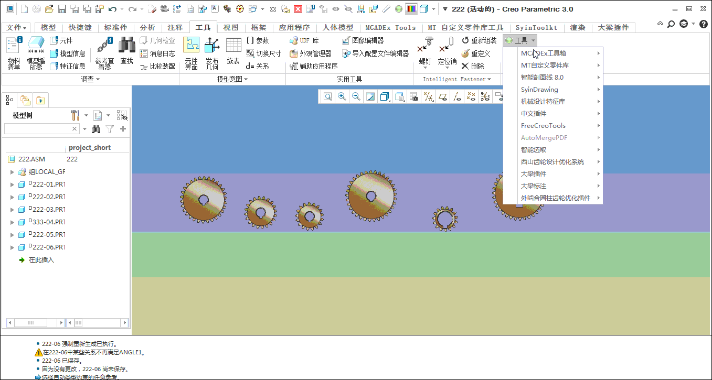Click the Creo help question mark icon

[704, 24]
